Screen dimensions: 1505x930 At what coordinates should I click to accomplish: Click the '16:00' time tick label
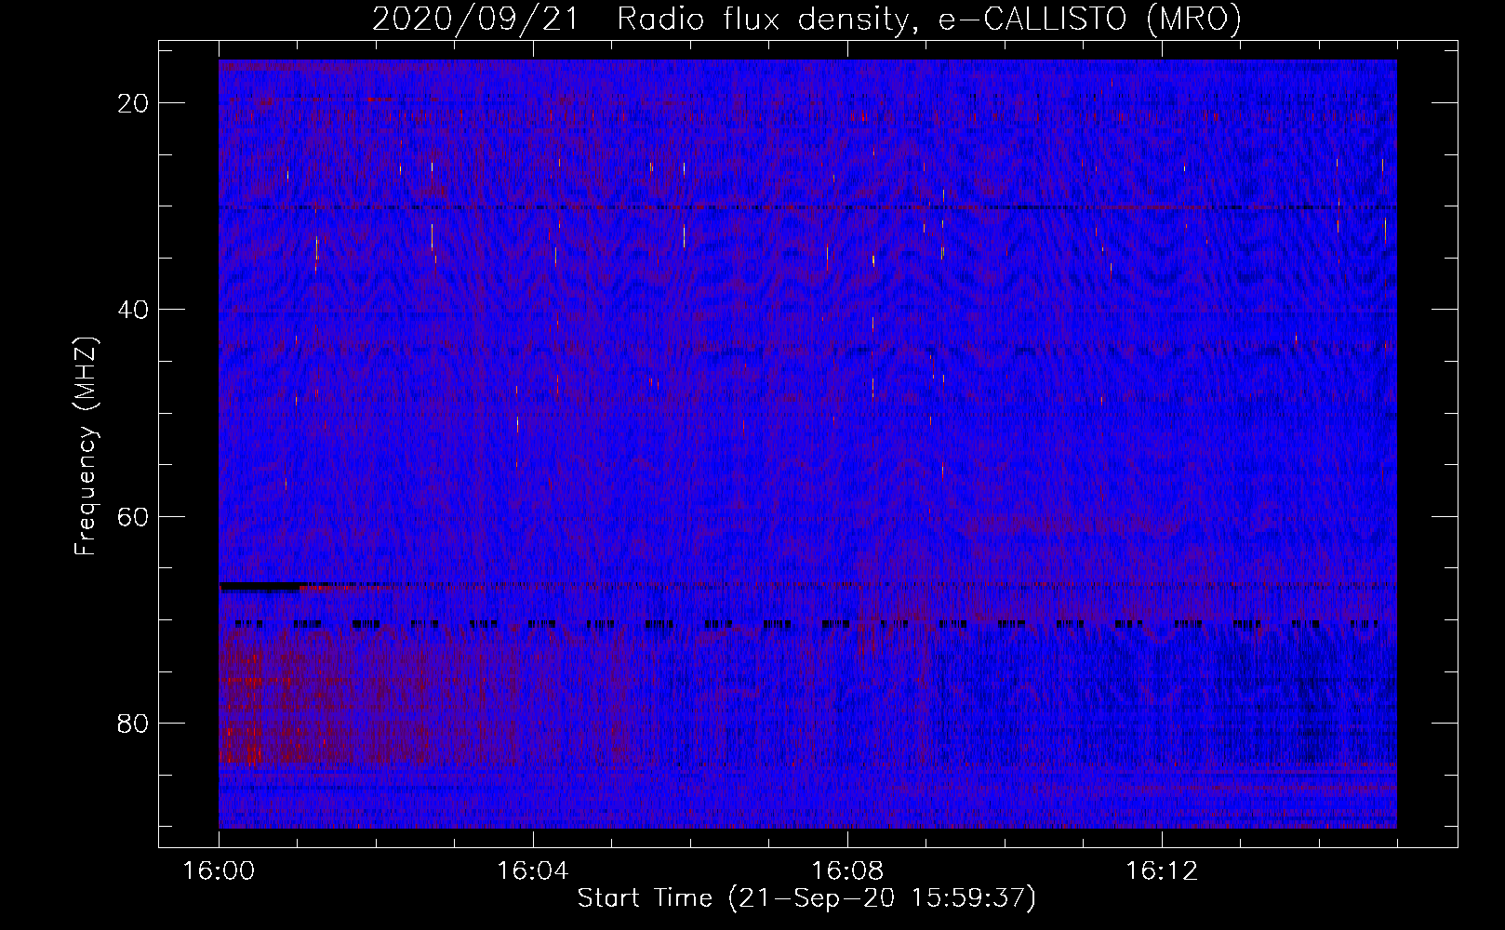pos(219,871)
